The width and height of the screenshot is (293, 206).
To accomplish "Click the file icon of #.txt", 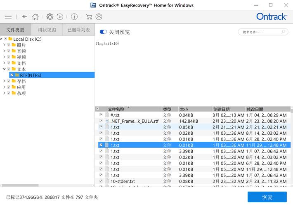I will pyautogui.click(x=107, y=115).
